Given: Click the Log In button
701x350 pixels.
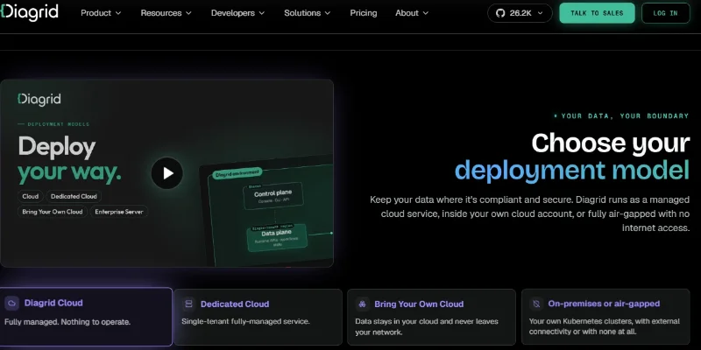Looking at the screenshot, I should 665,13.
